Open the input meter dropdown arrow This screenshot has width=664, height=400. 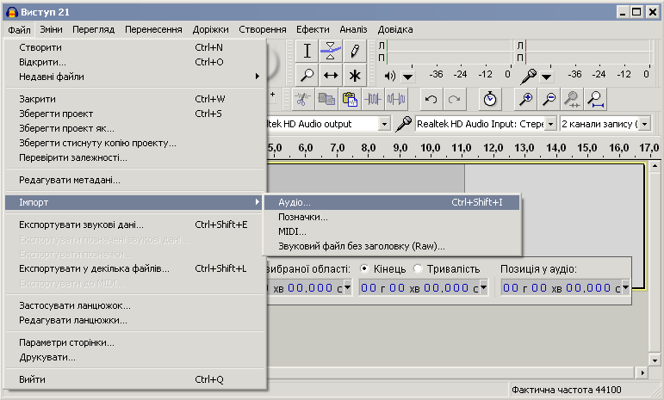click(546, 77)
